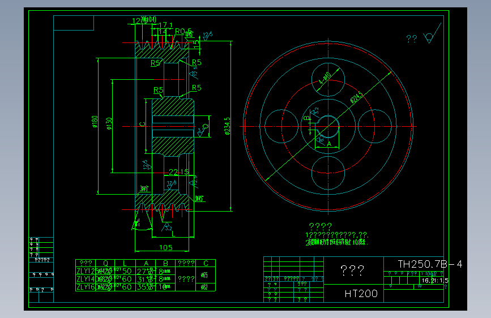Select the HT200 material label
This screenshot has height=318, width=491.
coord(361,294)
